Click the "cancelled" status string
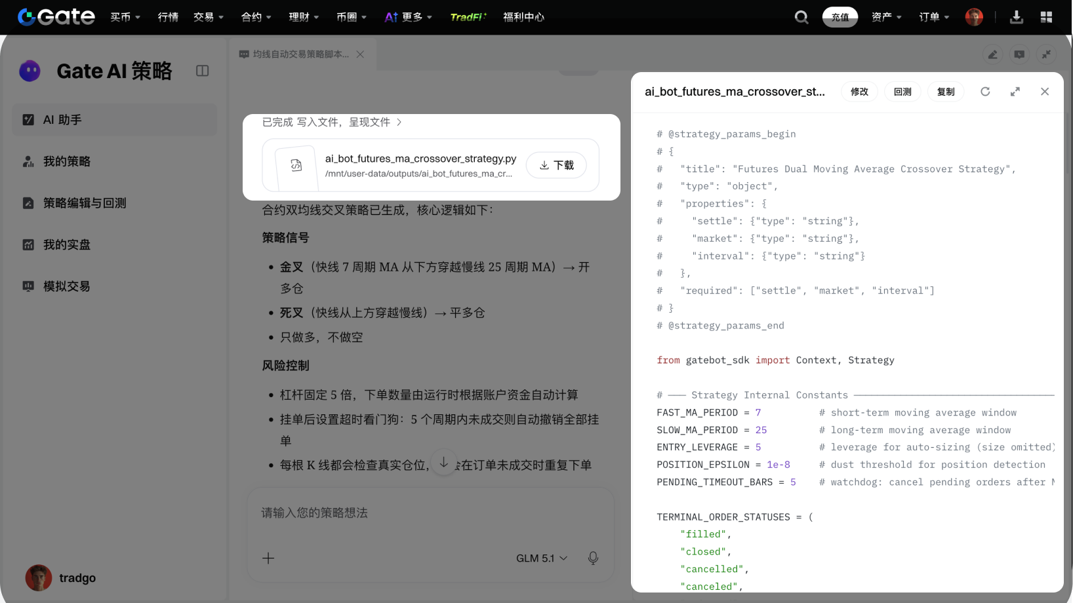 point(712,569)
